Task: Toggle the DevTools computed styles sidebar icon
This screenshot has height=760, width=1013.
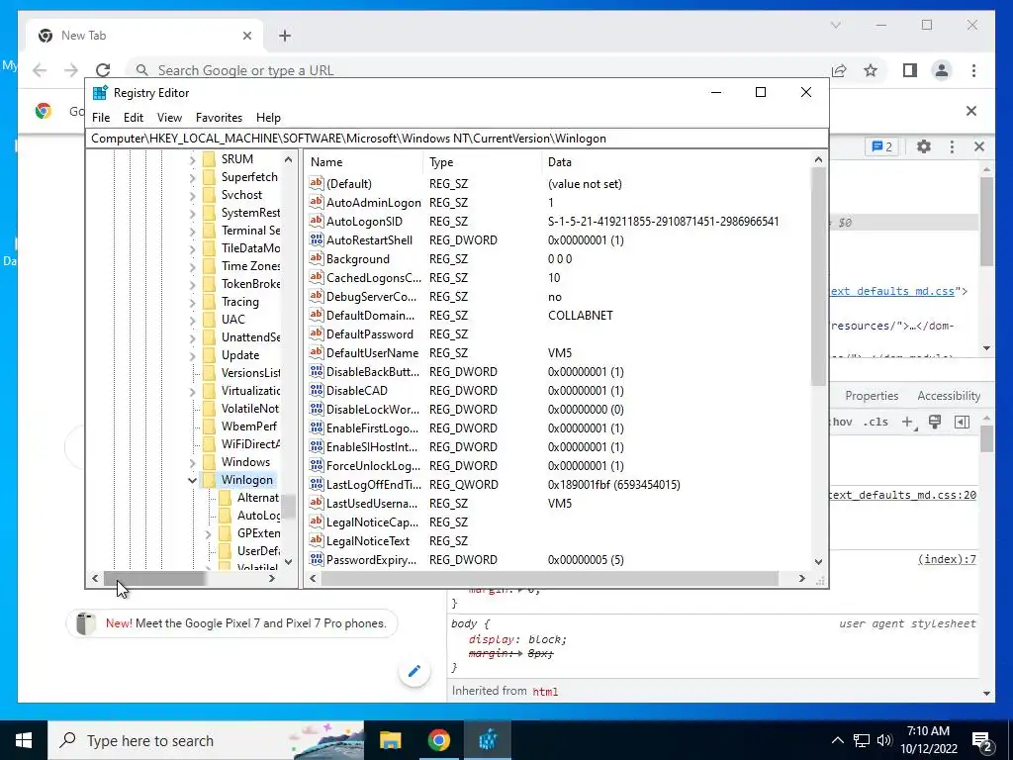Action: point(962,422)
